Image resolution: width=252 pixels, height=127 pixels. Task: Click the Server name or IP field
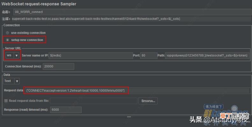tap(91, 55)
